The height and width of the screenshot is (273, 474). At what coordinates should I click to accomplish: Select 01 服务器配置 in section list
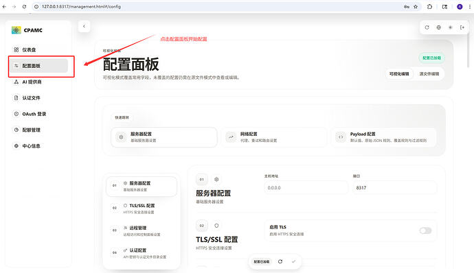click(x=142, y=186)
